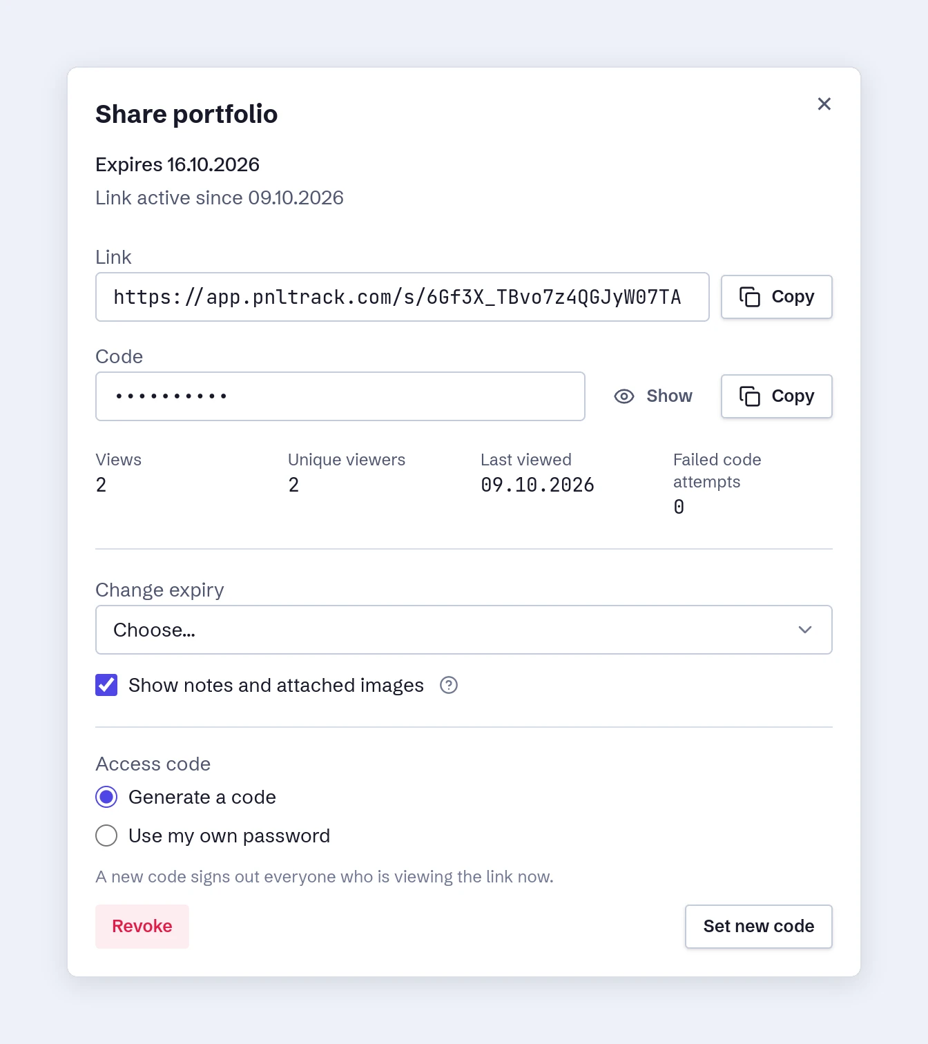Click Link active since 09.10.2026 text
The image size is (928, 1044).
[220, 197]
